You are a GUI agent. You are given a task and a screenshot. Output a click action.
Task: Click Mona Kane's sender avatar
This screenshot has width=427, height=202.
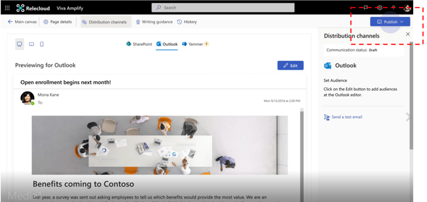click(x=27, y=98)
